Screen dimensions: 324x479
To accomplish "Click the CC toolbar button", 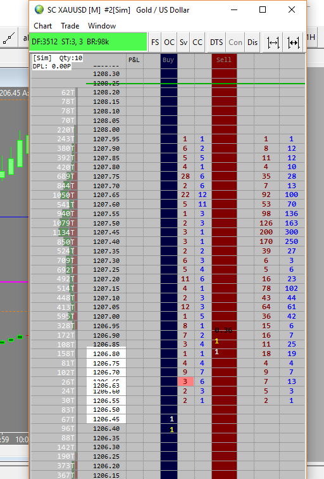I will click(x=197, y=42).
